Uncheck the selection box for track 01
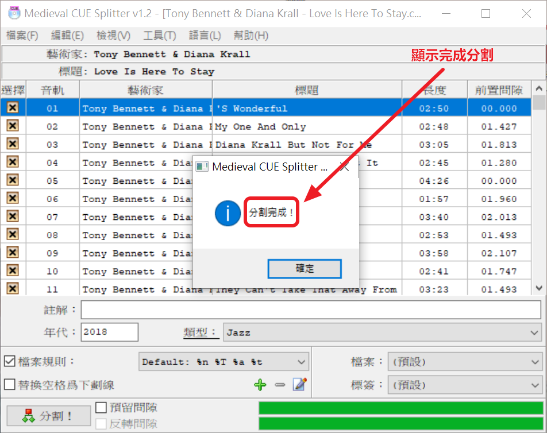 point(13,107)
